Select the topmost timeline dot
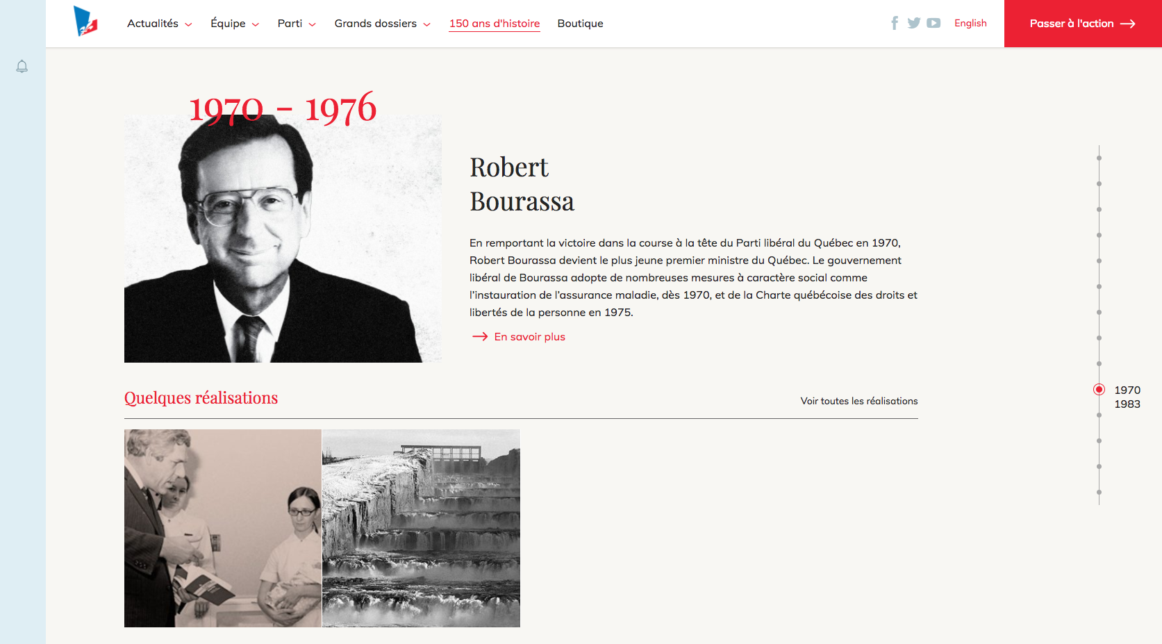The width and height of the screenshot is (1162, 644). [x=1099, y=158]
